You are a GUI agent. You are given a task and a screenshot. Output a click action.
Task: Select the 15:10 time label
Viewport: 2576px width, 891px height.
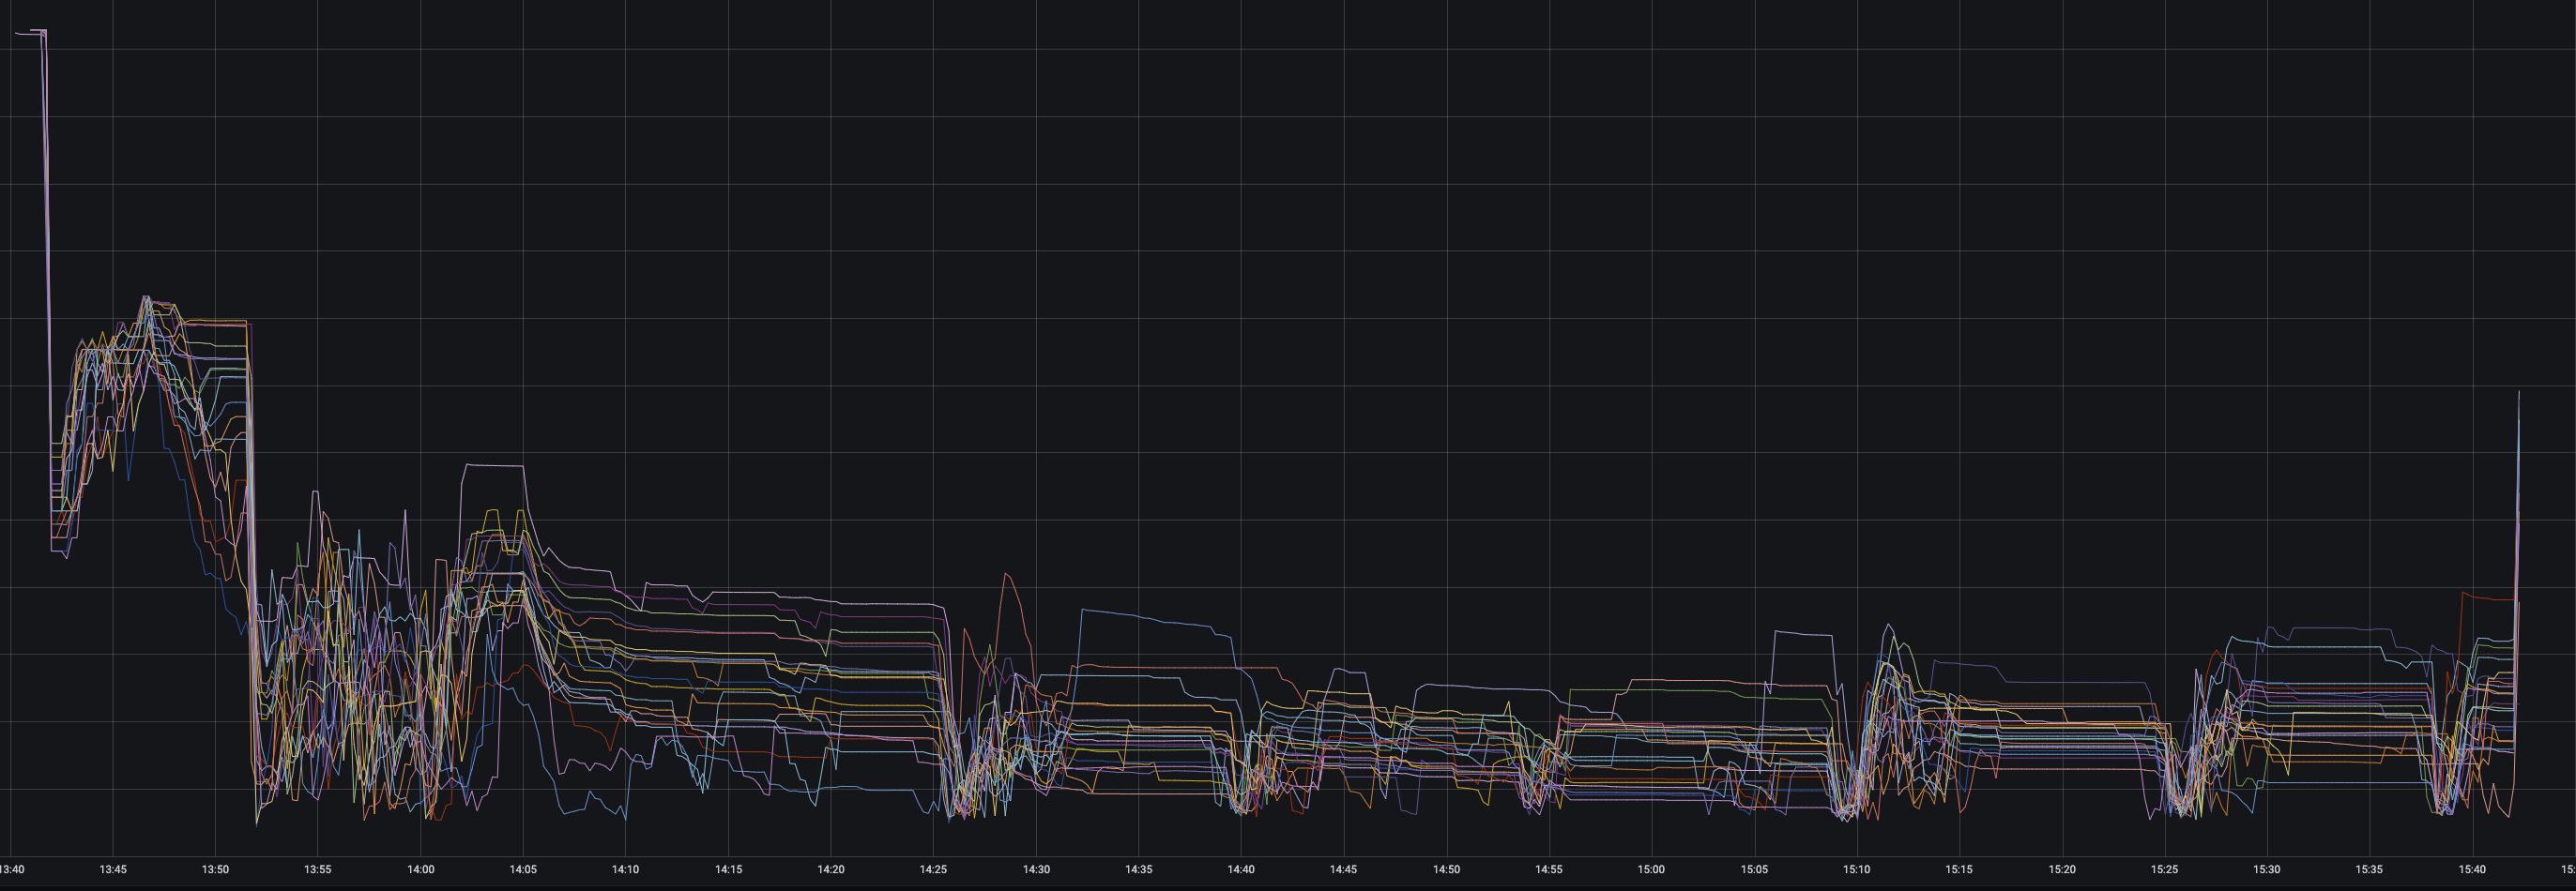point(1857,869)
